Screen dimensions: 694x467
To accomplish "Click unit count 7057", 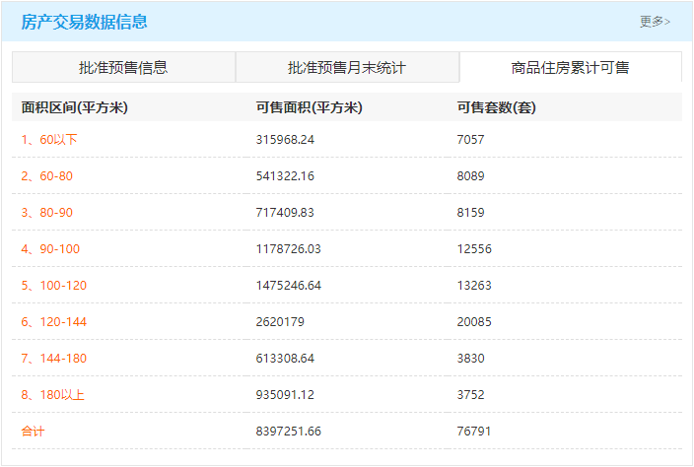I will (470, 140).
